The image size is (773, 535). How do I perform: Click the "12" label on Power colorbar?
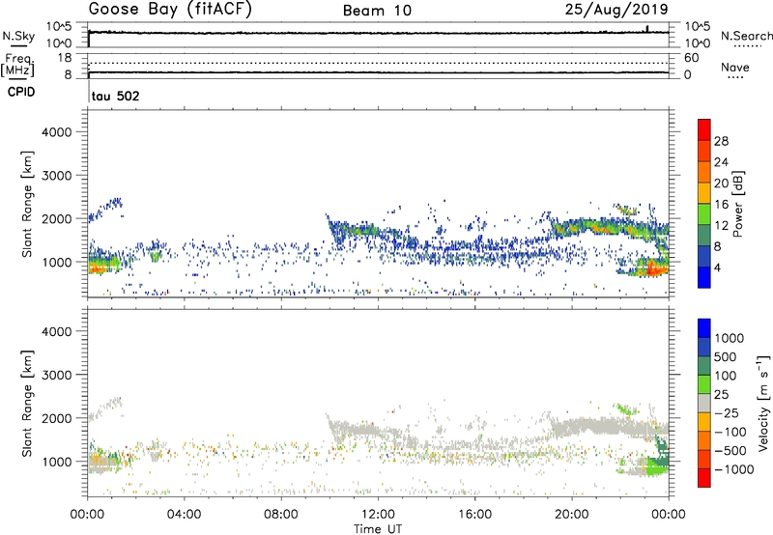[x=721, y=226]
